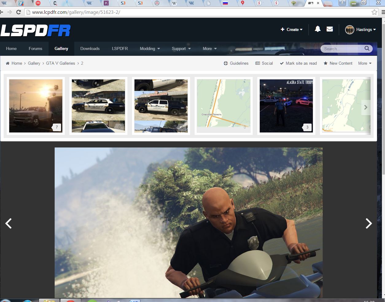Click the New Content star icon

pyautogui.click(x=325, y=63)
